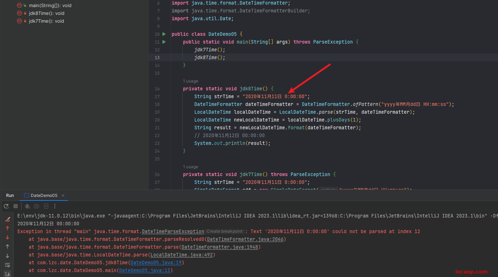Click the red down arrow beside console

[x=7, y=237]
